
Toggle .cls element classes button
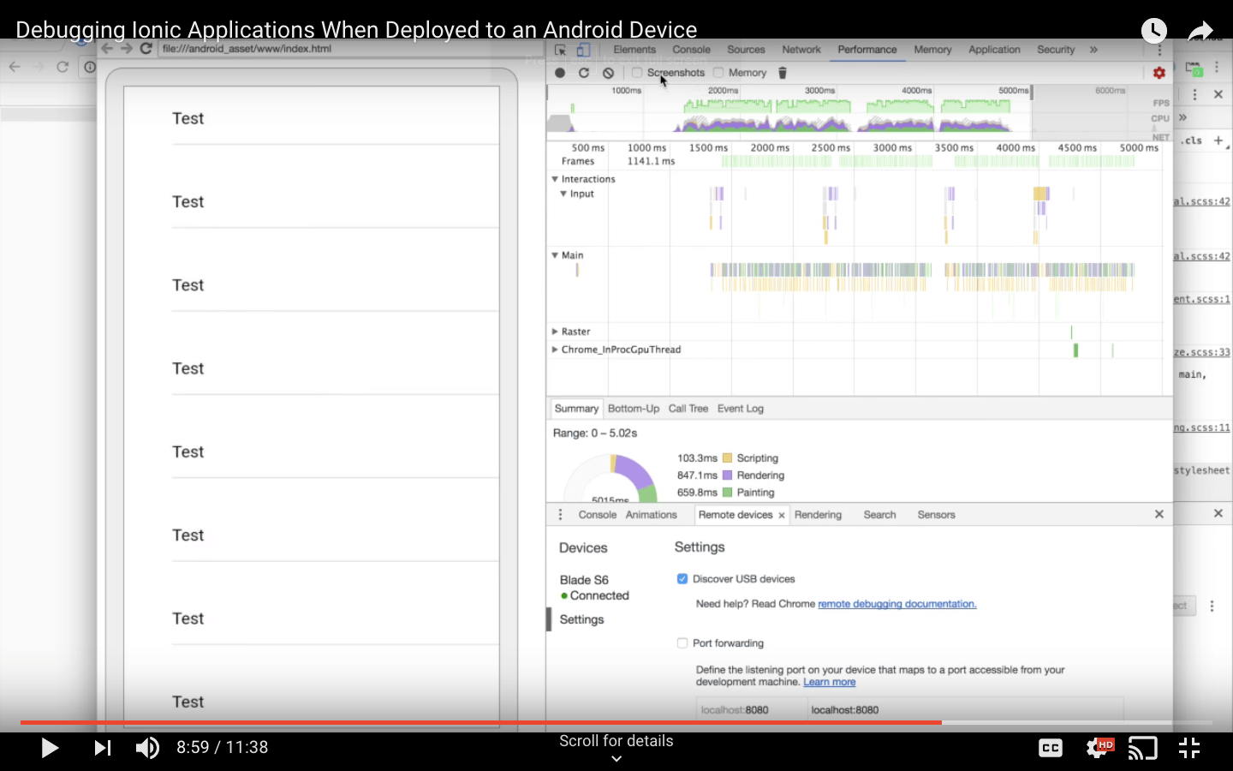pyautogui.click(x=1192, y=140)
